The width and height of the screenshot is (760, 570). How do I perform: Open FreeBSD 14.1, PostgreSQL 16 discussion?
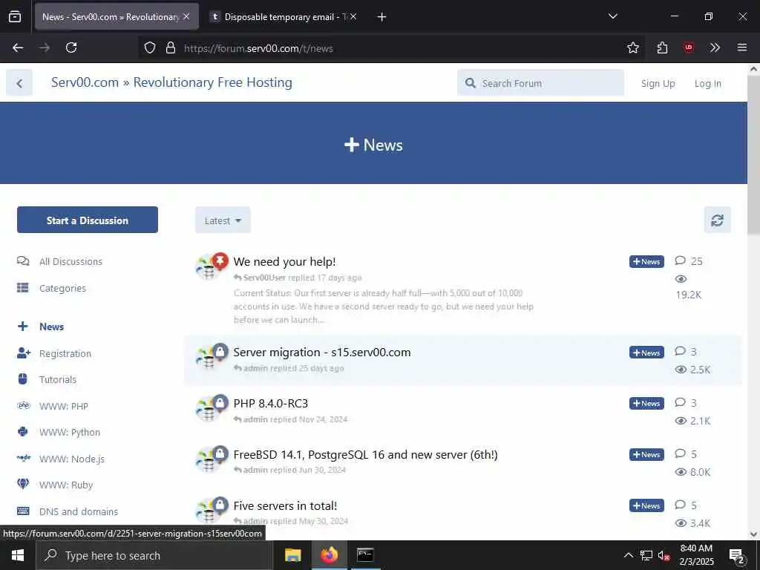365,455
